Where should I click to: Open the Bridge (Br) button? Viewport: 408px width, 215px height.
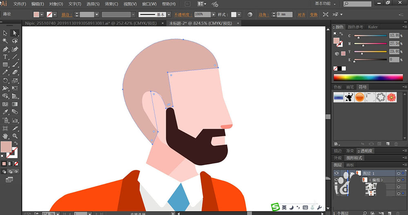click(x=187, y=4)
